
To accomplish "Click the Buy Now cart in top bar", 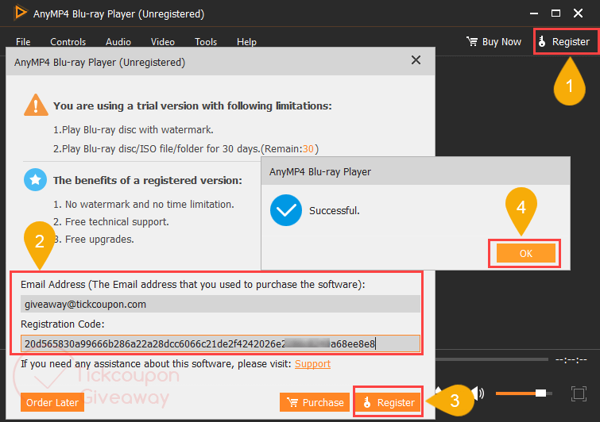I will click(x=494, y=42).
